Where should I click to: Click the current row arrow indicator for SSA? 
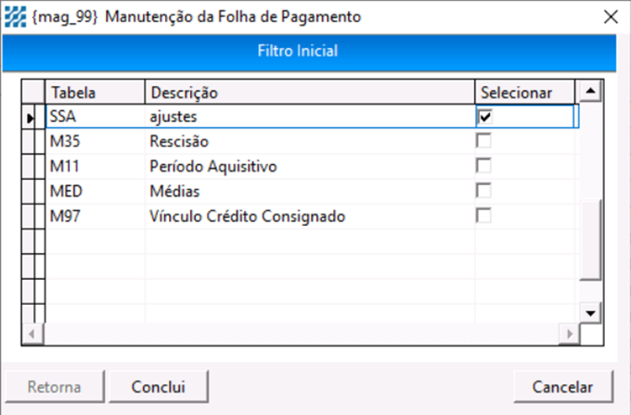tap(31, 119)
